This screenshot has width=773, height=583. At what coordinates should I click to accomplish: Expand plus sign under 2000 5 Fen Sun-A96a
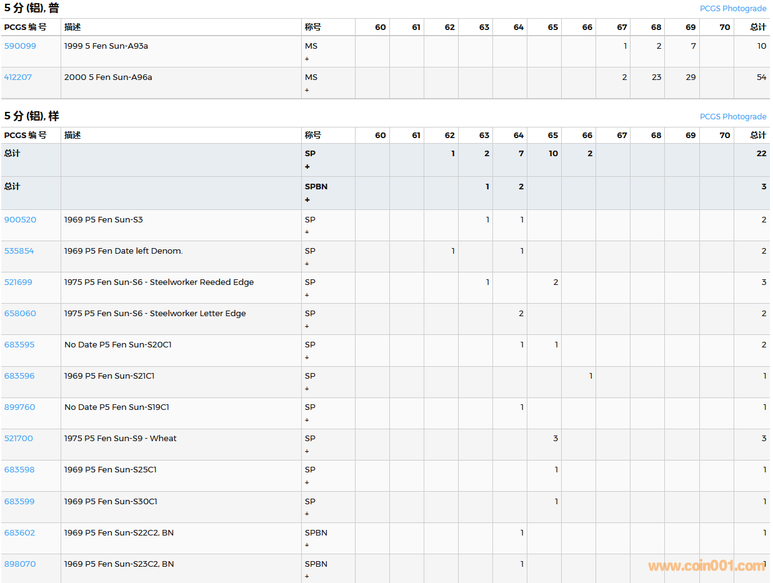click(x=307, y=90)
